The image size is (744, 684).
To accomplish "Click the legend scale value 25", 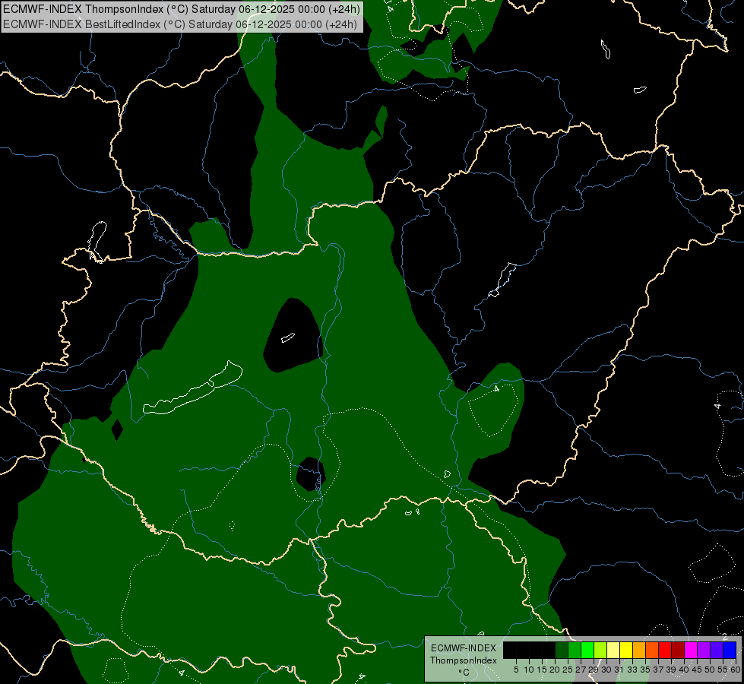I will (x=568, y=670).
